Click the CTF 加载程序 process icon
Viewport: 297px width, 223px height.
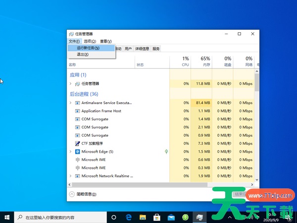[x=77, y=143]
